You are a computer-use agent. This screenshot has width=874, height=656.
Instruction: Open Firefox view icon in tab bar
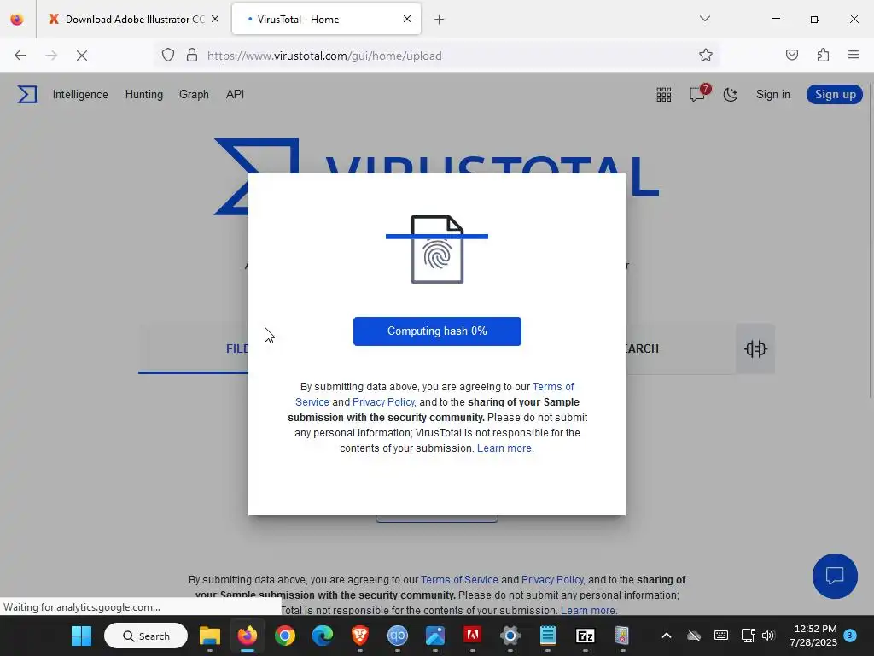[17, 19]
